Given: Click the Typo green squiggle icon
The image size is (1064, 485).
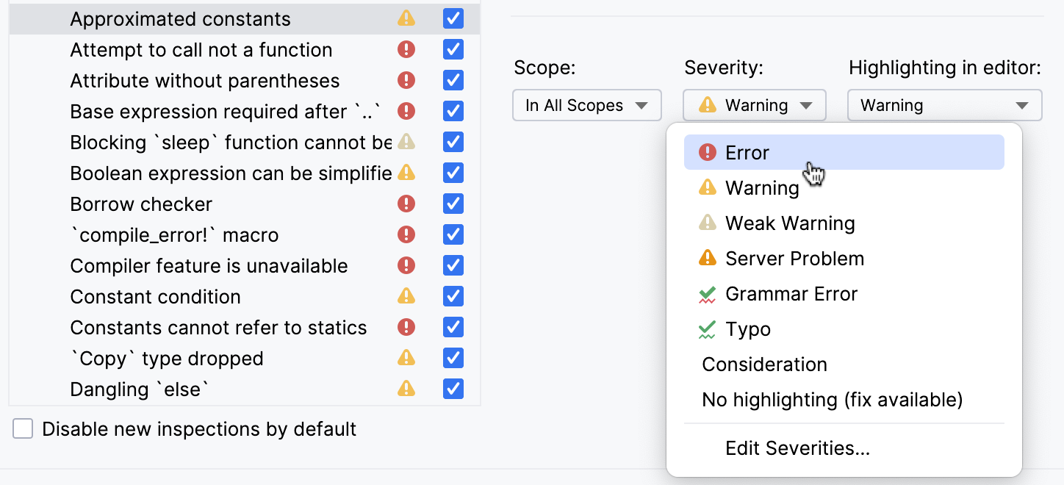Looking at the screenshot, I should pos(708,328).
